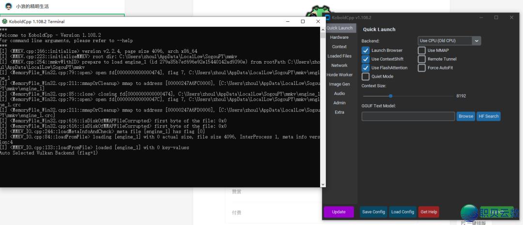Screen dimensions: 523x225
Task: Minimize the KoboldCpp terminal window
Action: pos(288,21)
